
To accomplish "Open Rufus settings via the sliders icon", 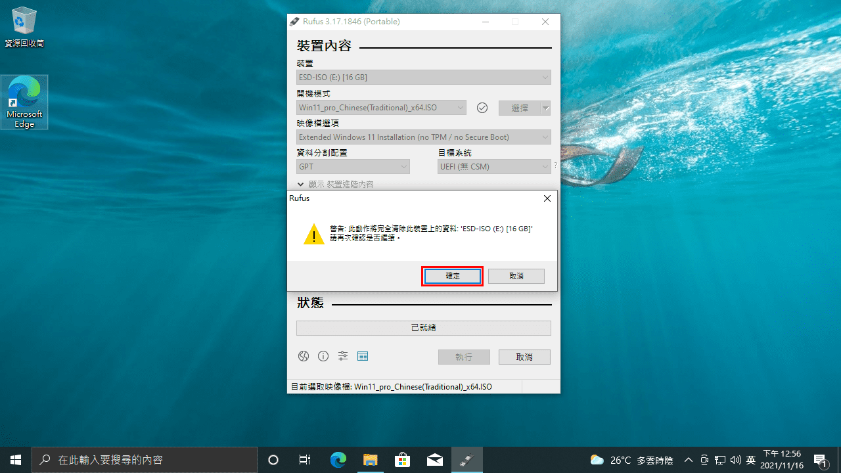I will click(x=342, y=356).
